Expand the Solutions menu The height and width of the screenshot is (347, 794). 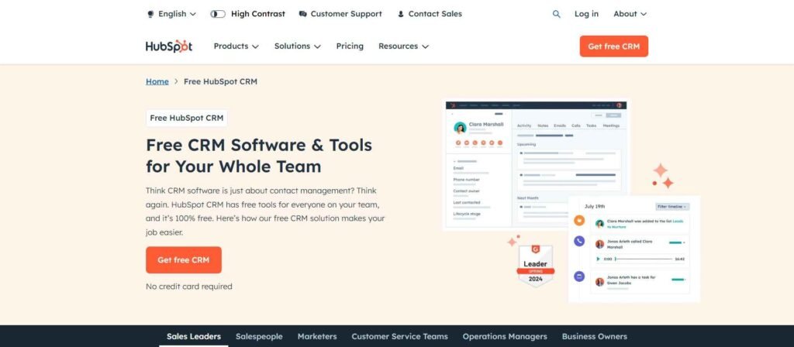point(297,46)
